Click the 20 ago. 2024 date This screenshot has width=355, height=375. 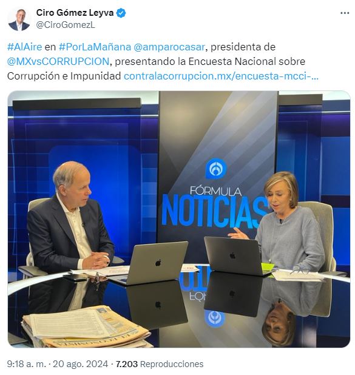pos(80,364)
